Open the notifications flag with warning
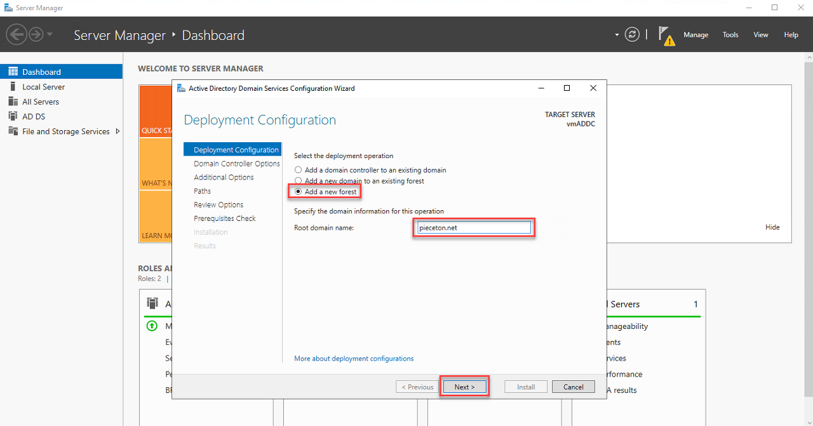The image size is (813, 426). 665,36
